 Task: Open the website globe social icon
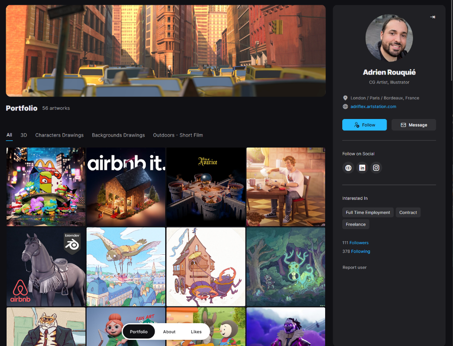[x=348, y=168]
